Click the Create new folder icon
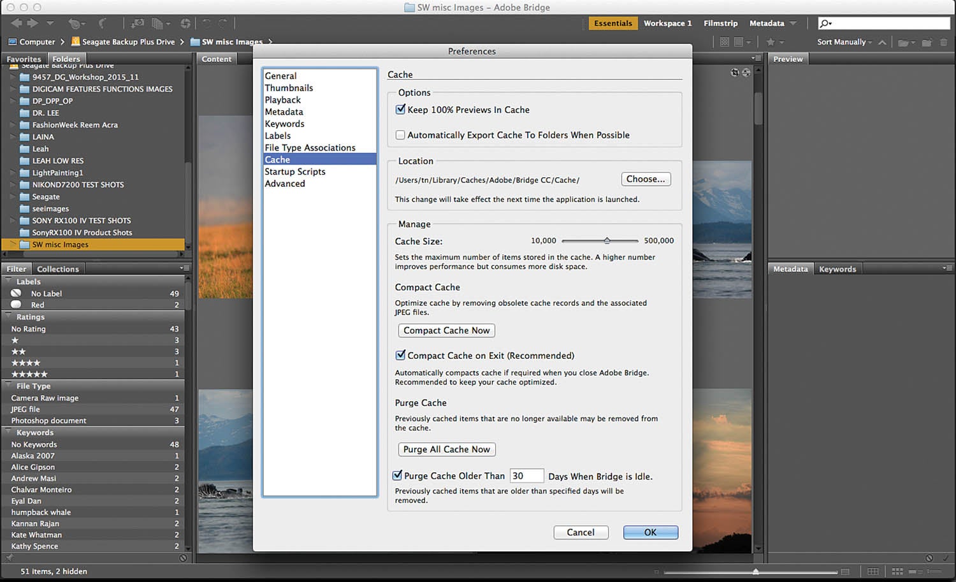This screenshot has height=582, width=956. click(x=926, y=42)
